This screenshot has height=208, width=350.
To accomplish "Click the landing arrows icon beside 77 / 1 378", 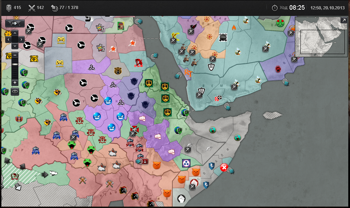I will (x=54, y=8).
